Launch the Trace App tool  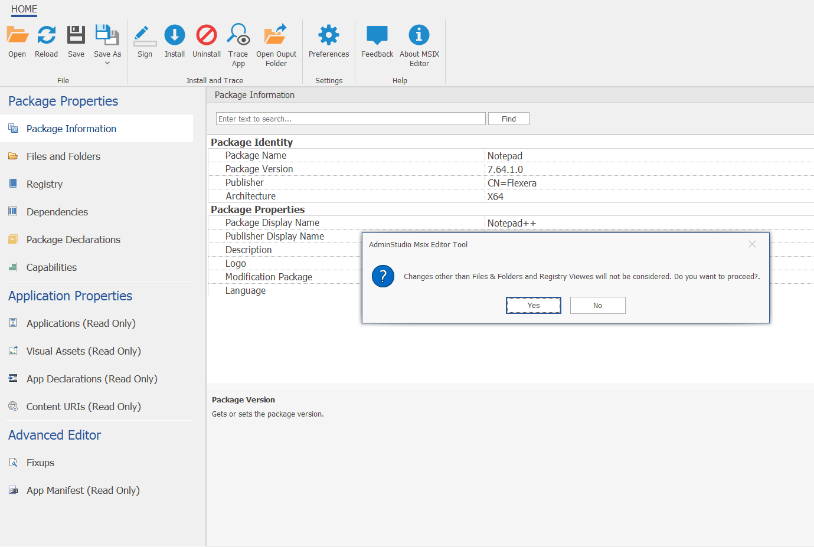point(238,35)
